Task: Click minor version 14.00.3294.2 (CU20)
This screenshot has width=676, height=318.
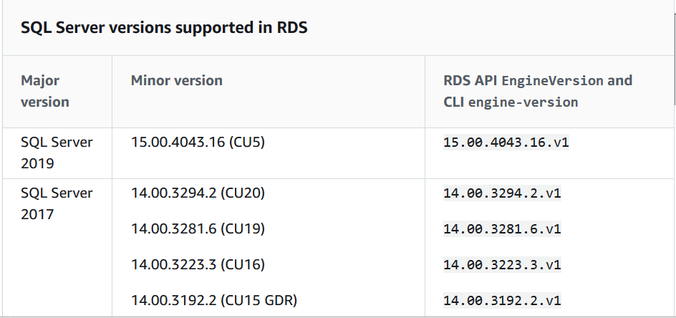Action: [x=201, y=193]
